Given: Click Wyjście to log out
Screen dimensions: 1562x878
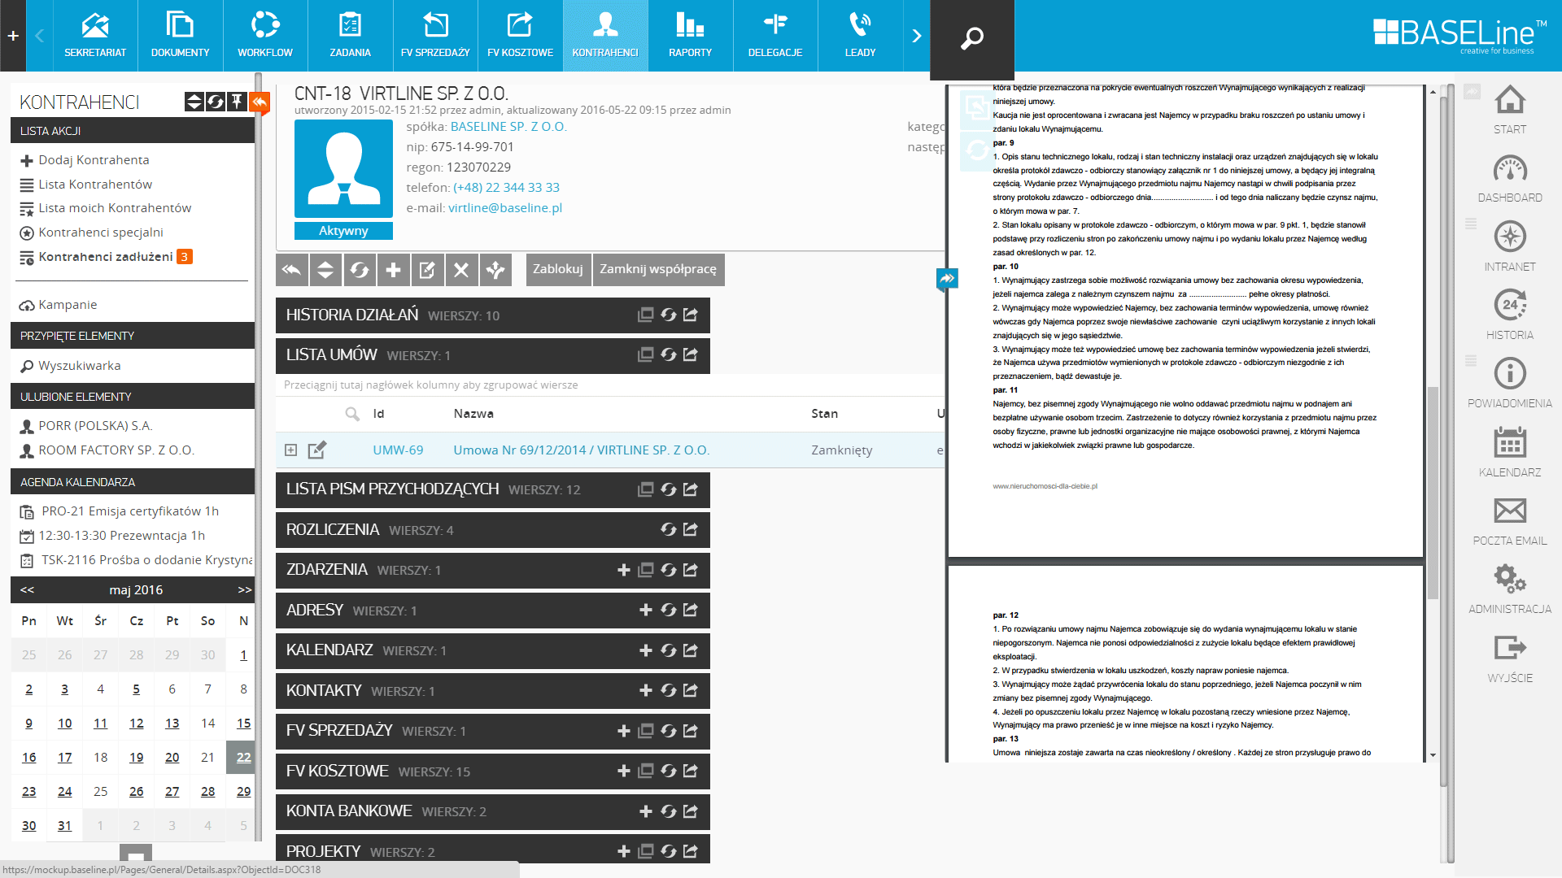Looking at the screenshot, I should [x=1510, y=658].
